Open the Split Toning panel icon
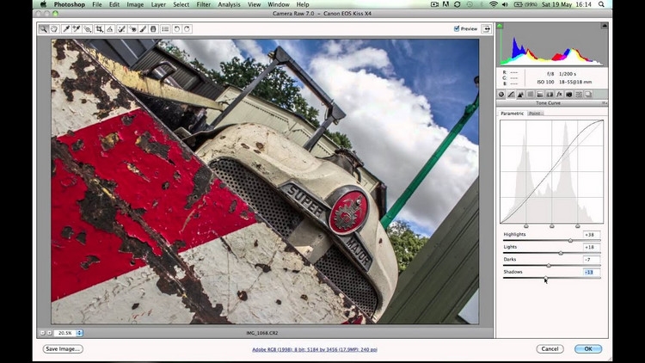Image resolution: width=645 pixels, height=363 pixels. [540, 95]
